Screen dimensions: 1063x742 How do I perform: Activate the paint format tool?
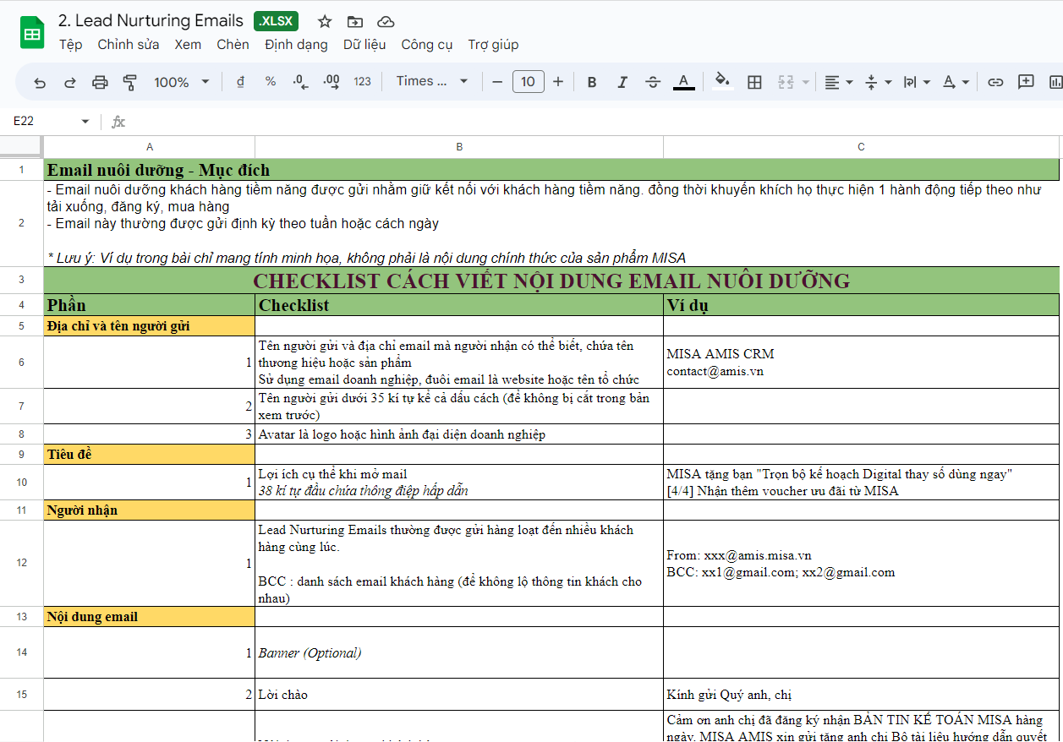point(129,82)
